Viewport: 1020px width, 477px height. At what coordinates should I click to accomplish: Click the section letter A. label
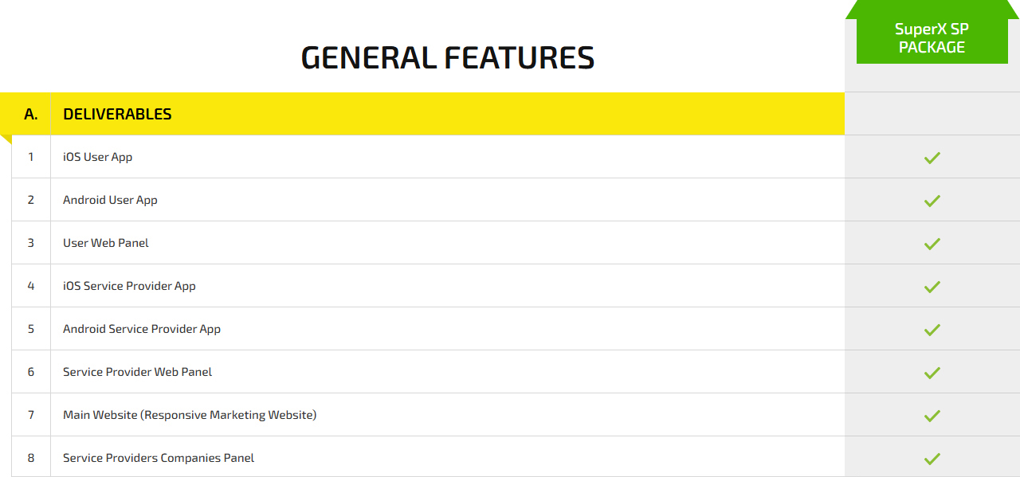31,114
